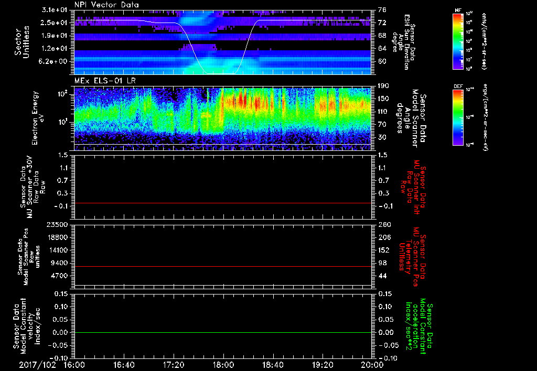Click the 44 telemetry tick label

pyautogui.click(x=382, y=276)
